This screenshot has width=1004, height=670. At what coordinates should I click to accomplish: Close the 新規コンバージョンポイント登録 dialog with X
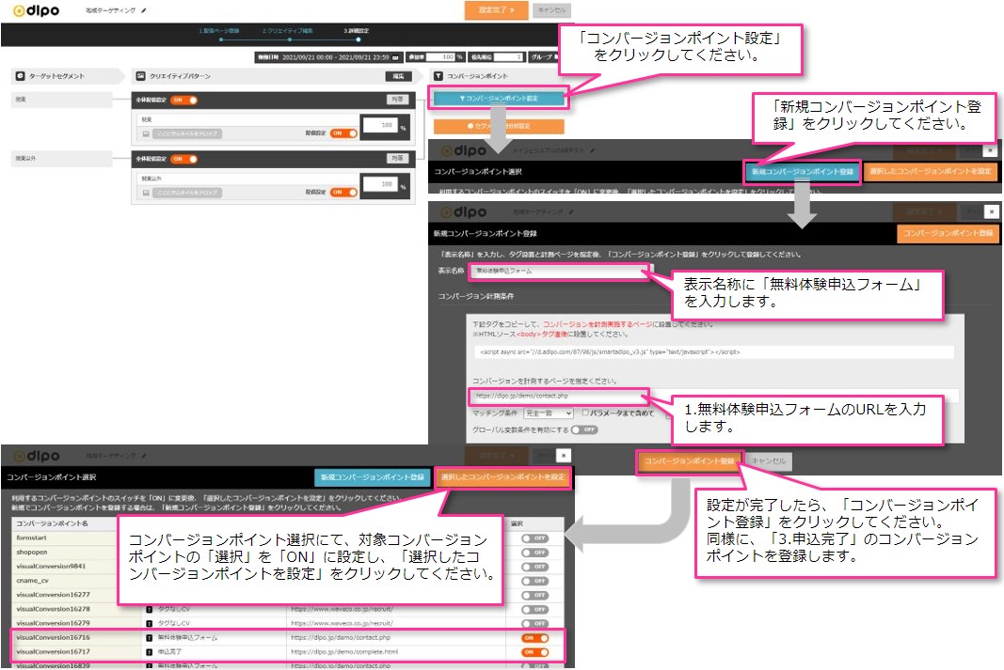point(991,211)
